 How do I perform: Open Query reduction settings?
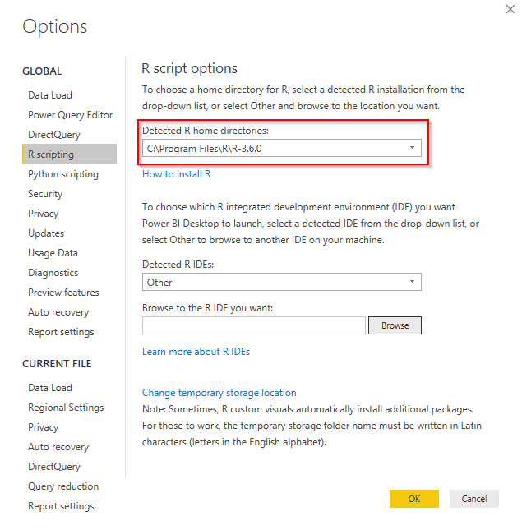click(63, 486)
